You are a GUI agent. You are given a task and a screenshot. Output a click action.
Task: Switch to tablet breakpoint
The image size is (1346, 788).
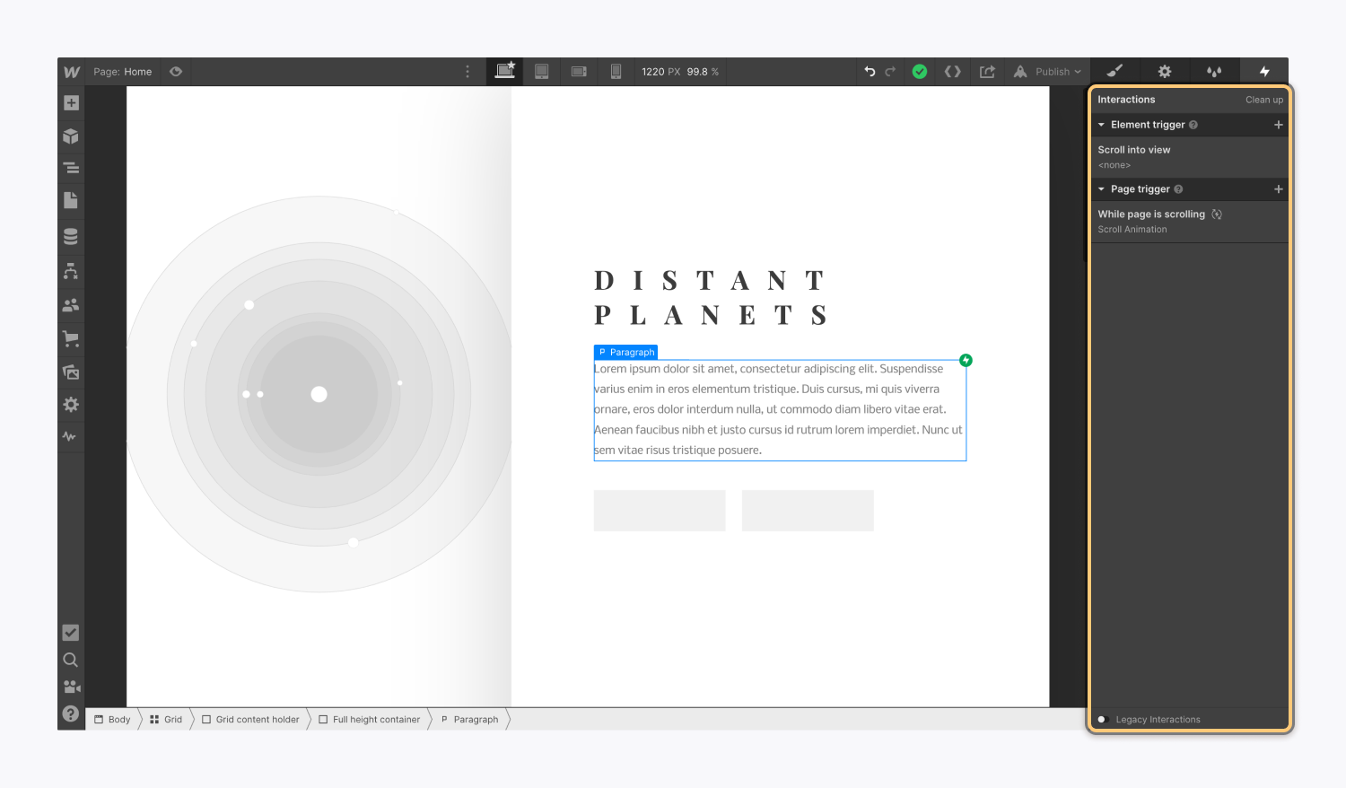(x=542, y=72)
